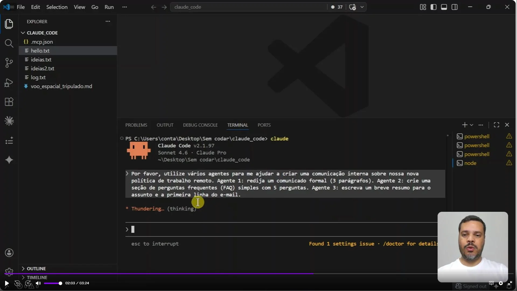Select the TERMINAL tab
The height and width of the screenshot is (291, 517).
tap(237, 125)
